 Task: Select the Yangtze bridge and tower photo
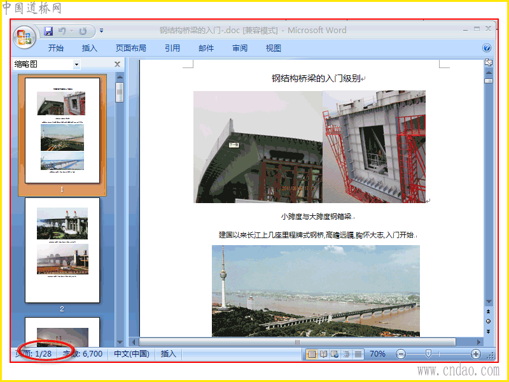[316, 291]
